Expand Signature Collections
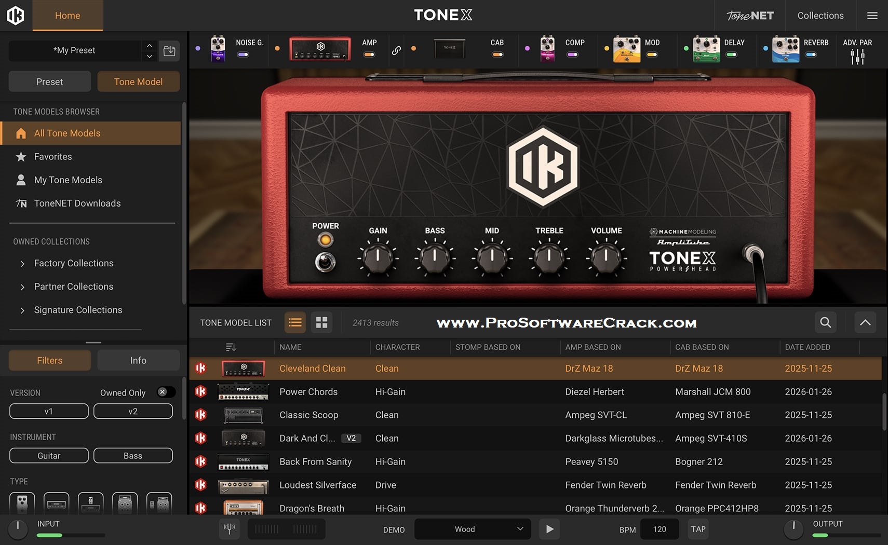 pos(22,310)
